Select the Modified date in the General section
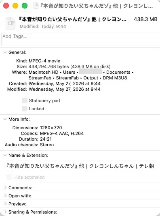Viewport: 160px width, 216px height. [x=65, y=89]
